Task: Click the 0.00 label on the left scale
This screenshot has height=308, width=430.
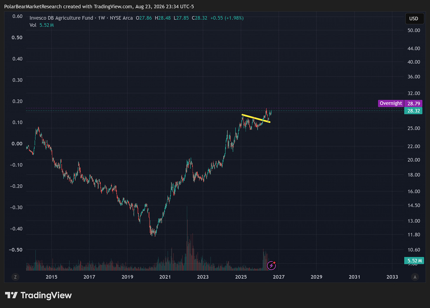Action: pos(17,144)
